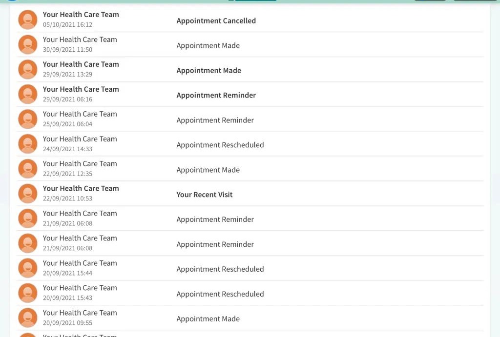Click the avatar icon for the 30/09/2021 11:50 message

[28, 44]
